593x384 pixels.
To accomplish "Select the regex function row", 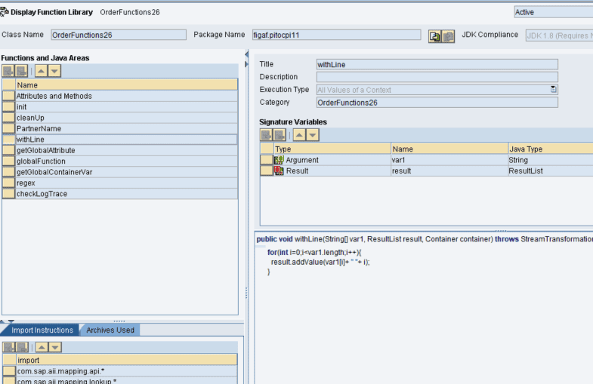I will (x=126, y=183).
